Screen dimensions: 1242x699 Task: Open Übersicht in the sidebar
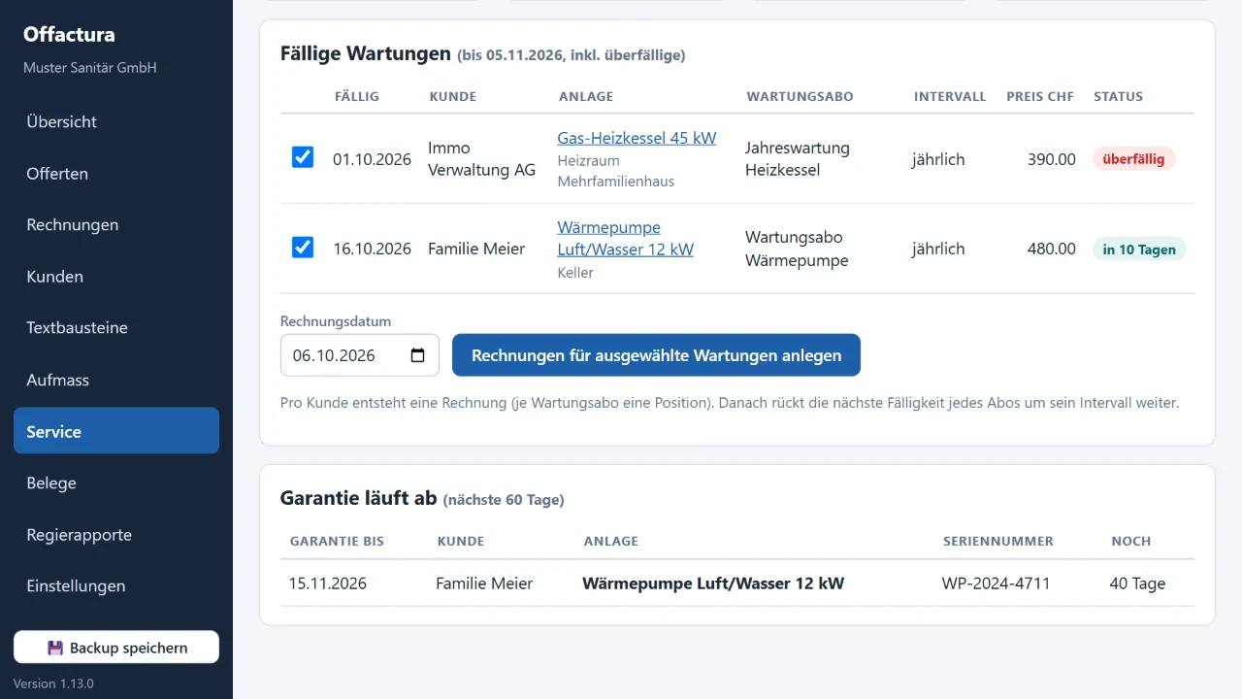(x=116, y=121)
